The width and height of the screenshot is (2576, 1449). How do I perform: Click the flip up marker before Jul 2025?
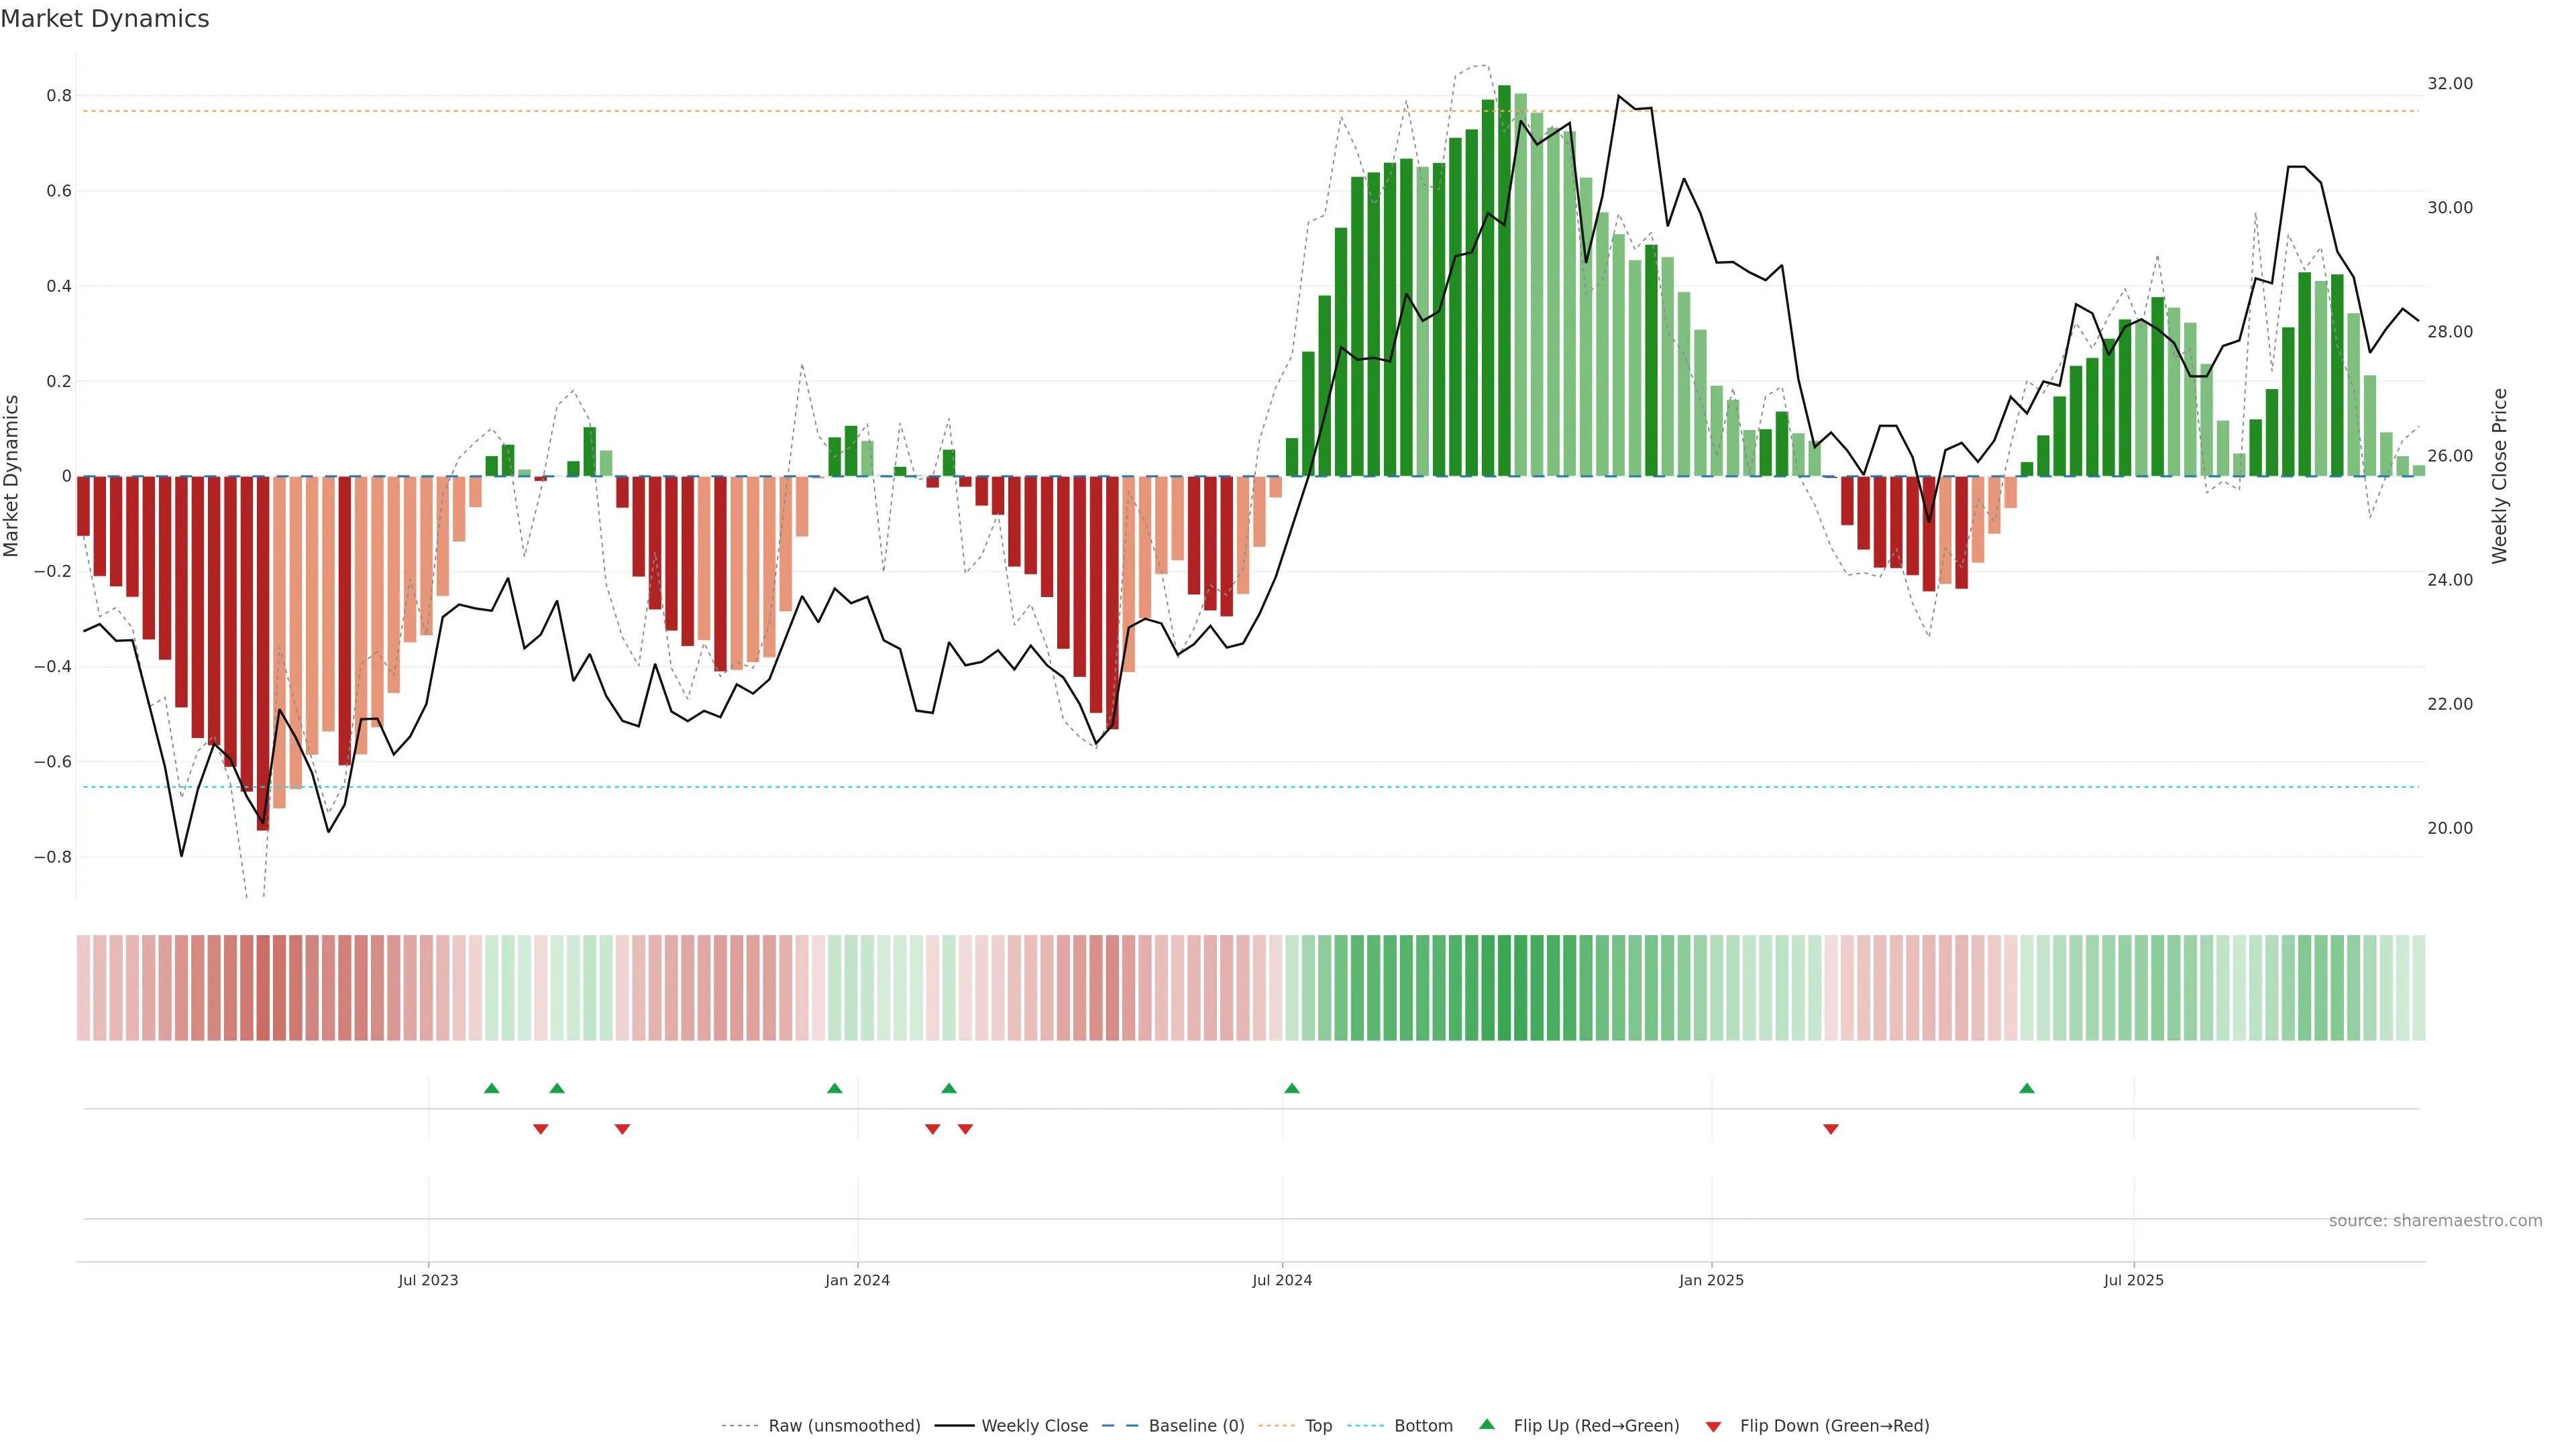point(2027,1088)
